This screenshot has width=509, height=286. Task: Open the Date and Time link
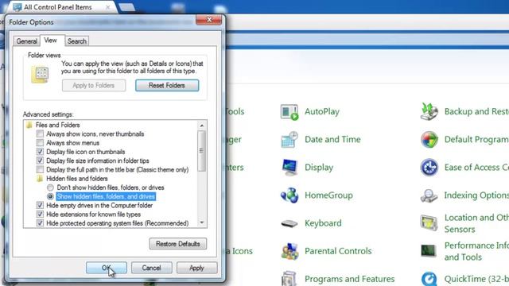(332, 140)
